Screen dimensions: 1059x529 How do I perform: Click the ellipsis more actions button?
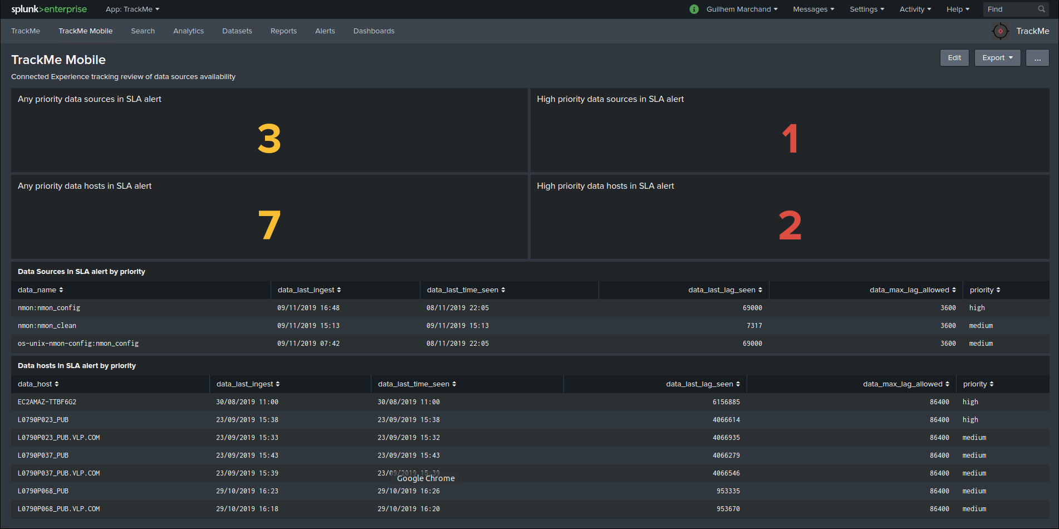click(1037, 58)
